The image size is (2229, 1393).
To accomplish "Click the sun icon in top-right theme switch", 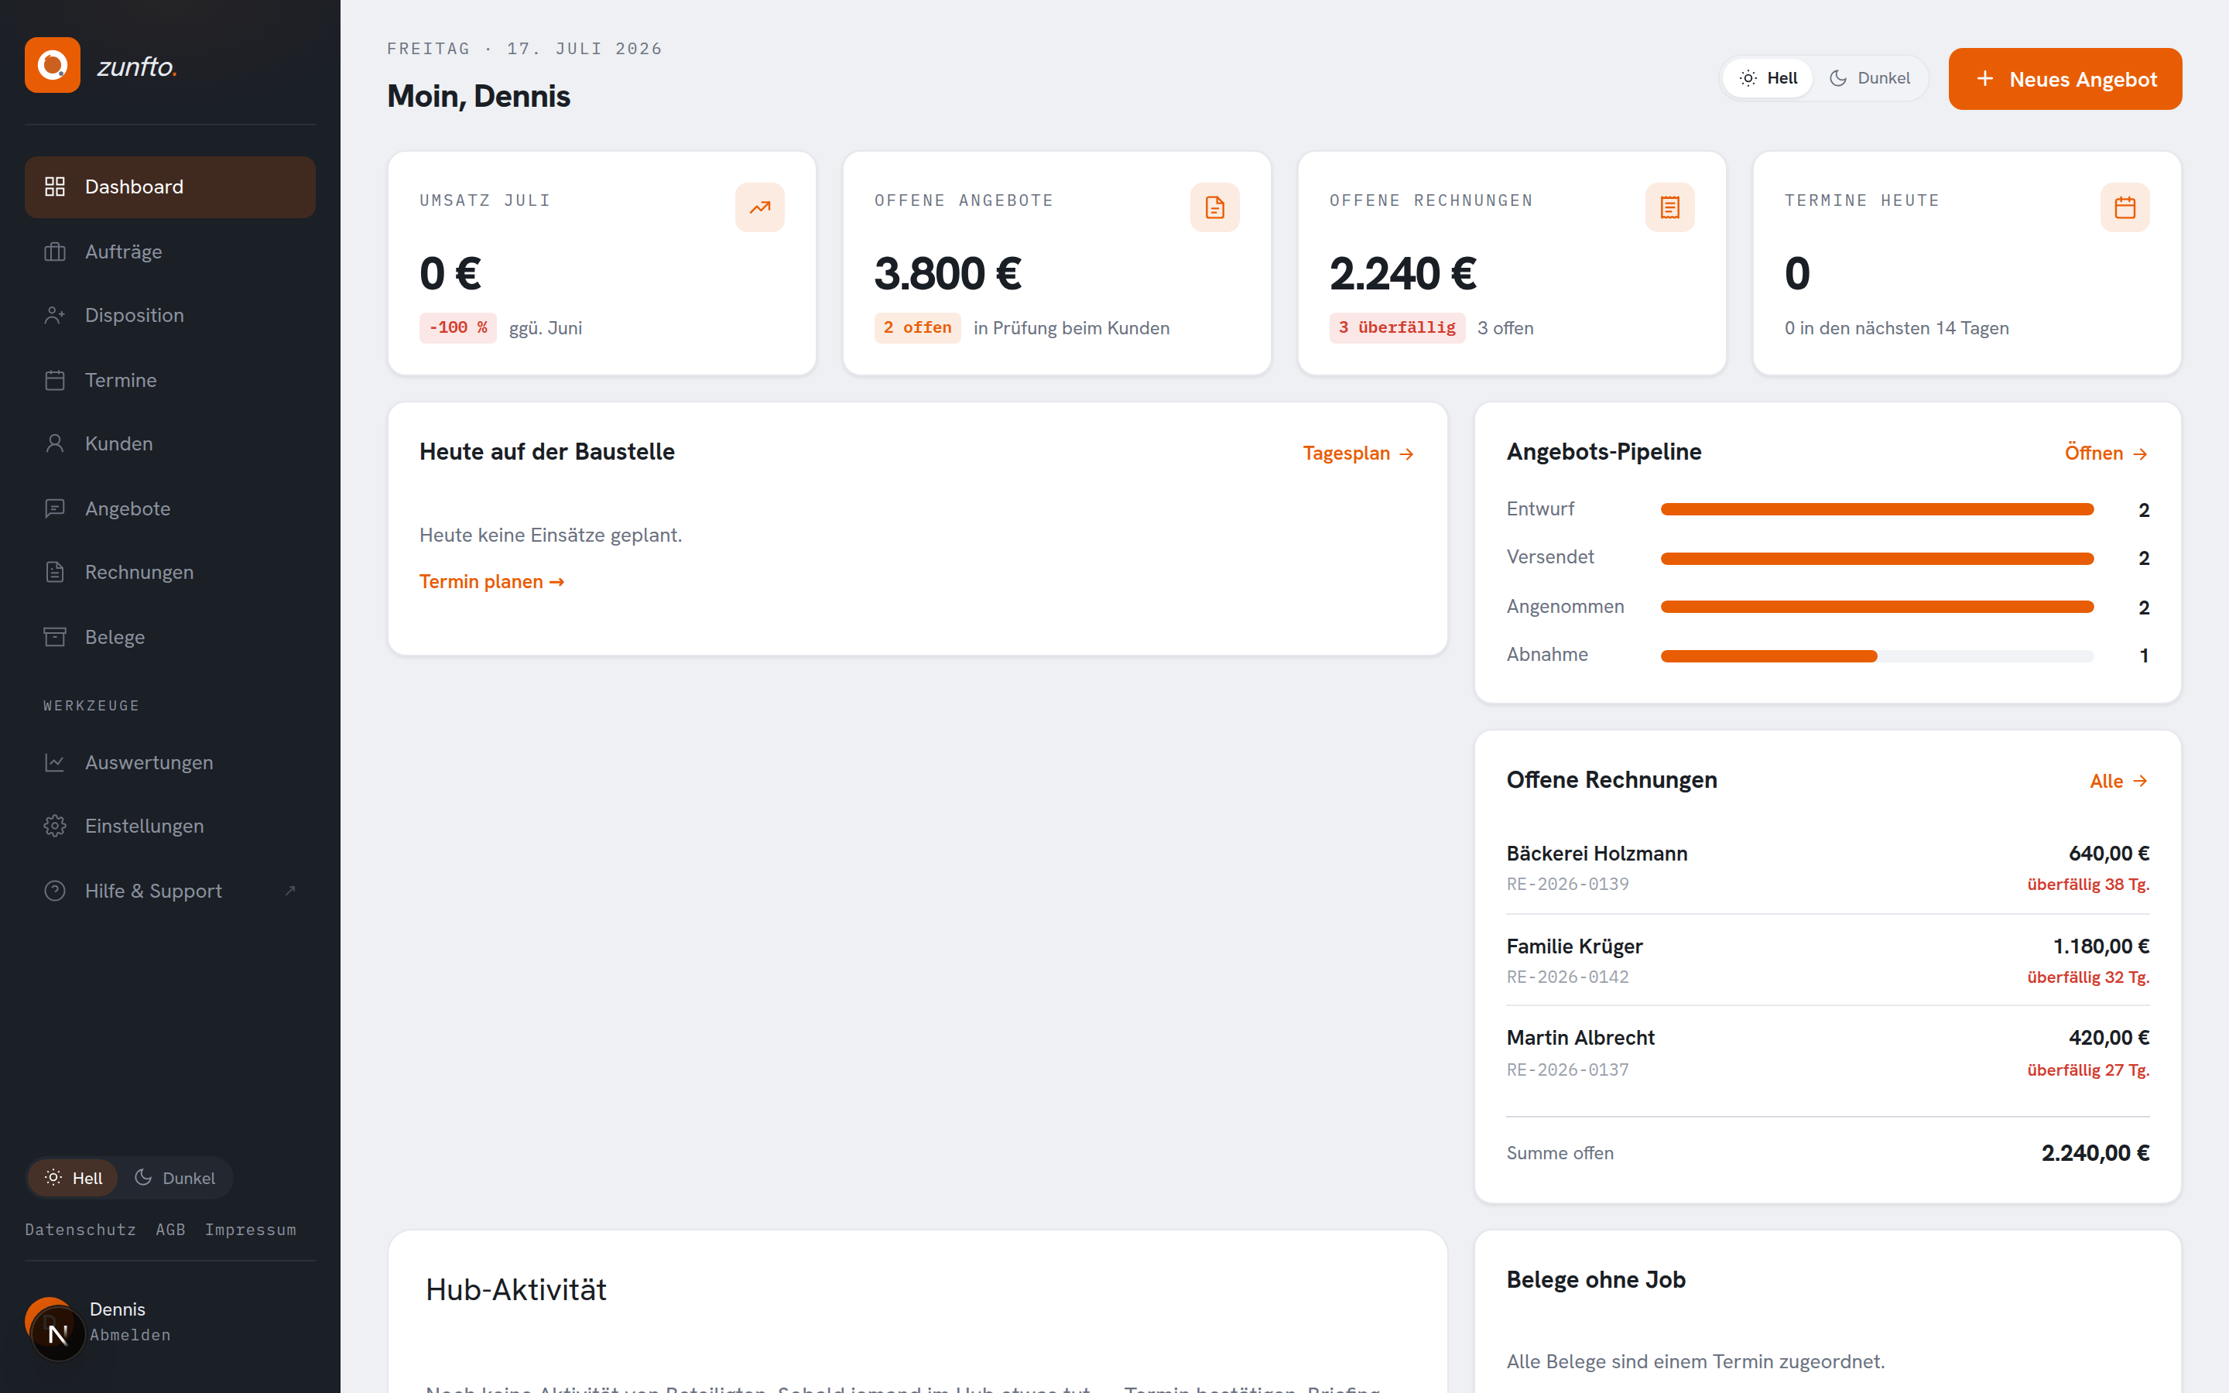I will [1748, 78].
